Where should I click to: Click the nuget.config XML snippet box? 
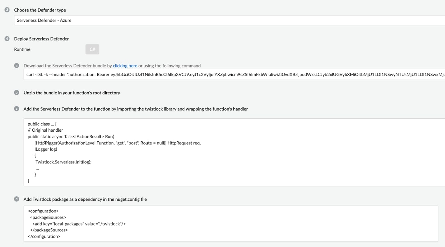[x=231, y=224]
